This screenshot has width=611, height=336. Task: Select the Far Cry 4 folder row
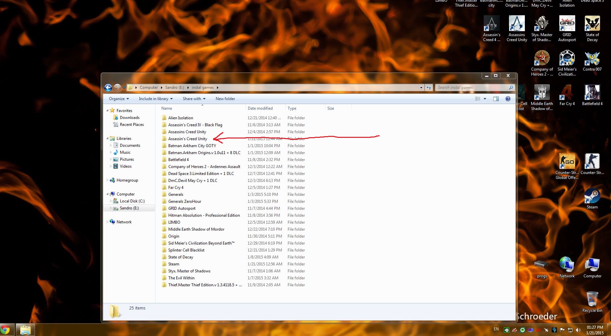coord(176,188)
